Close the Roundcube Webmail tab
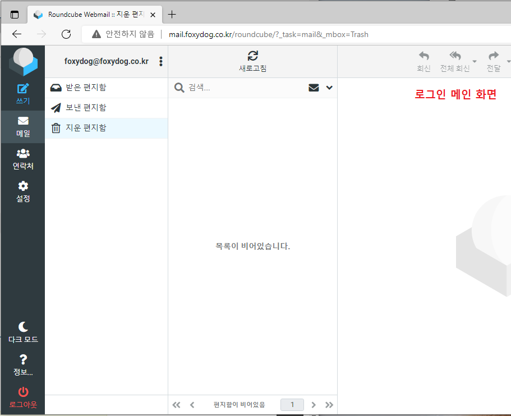The width and height of the screenshot is (511, 416). pyautogui.click(x=153, y=15)
